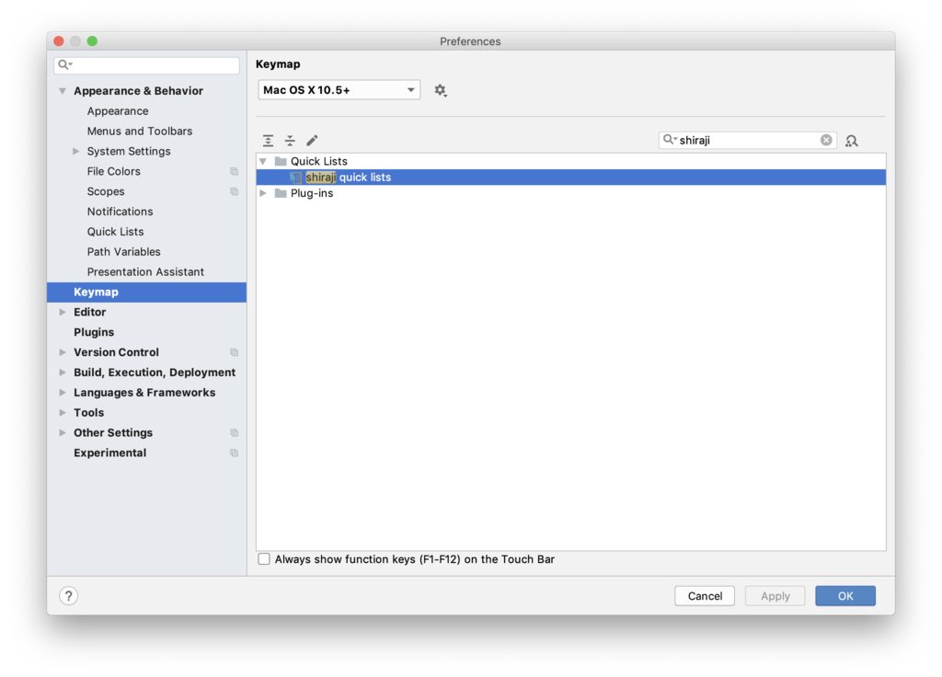The width and height of the screenshot is (942, 677).
Task: Click the Cancel button
Action: pyautogui.click(x=705, y=596)
